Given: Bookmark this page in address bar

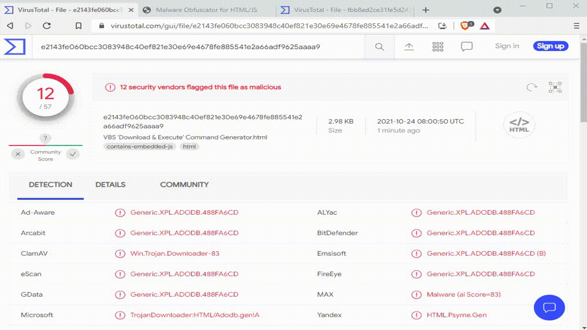Looking at the screenshot, I should (78, 26).
